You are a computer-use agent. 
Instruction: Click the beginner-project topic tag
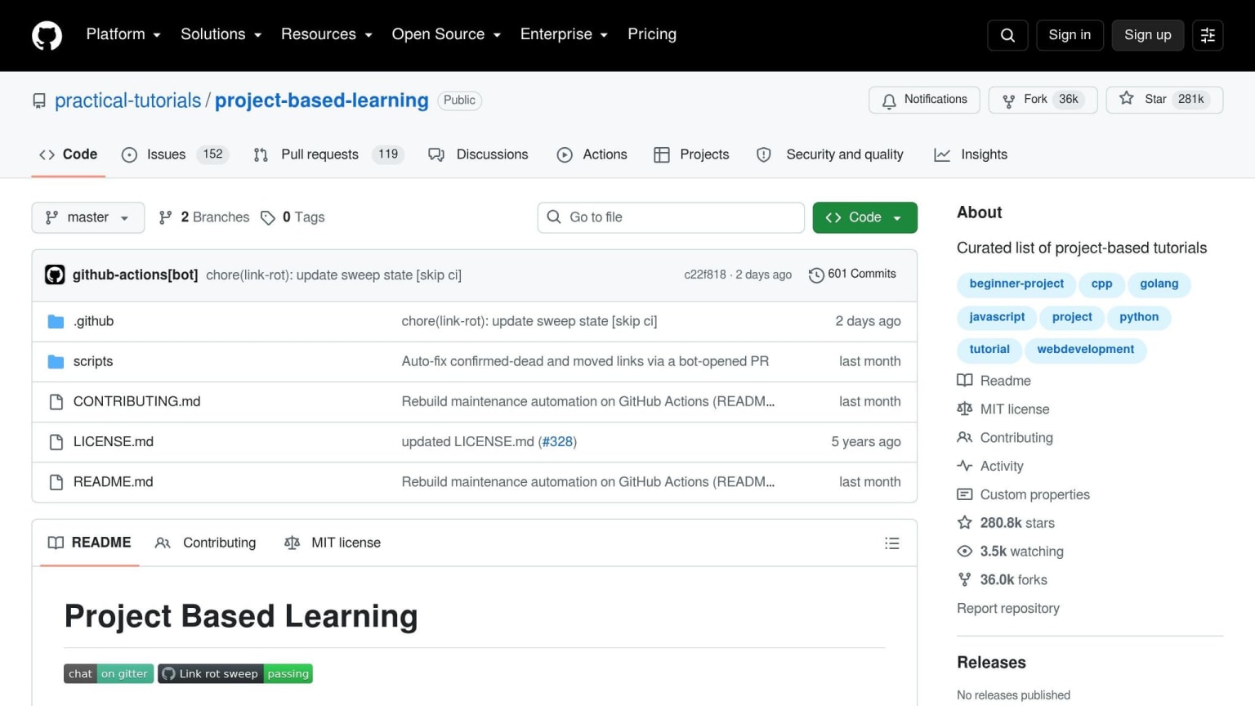[x=1016, y=284]
